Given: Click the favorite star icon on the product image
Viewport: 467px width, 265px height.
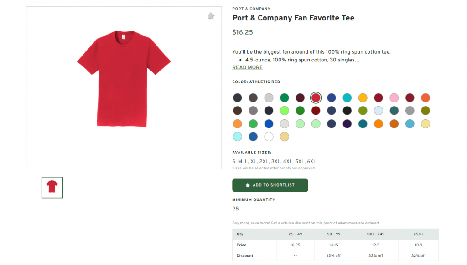Looking at the screenshot, I should [211, 15].
